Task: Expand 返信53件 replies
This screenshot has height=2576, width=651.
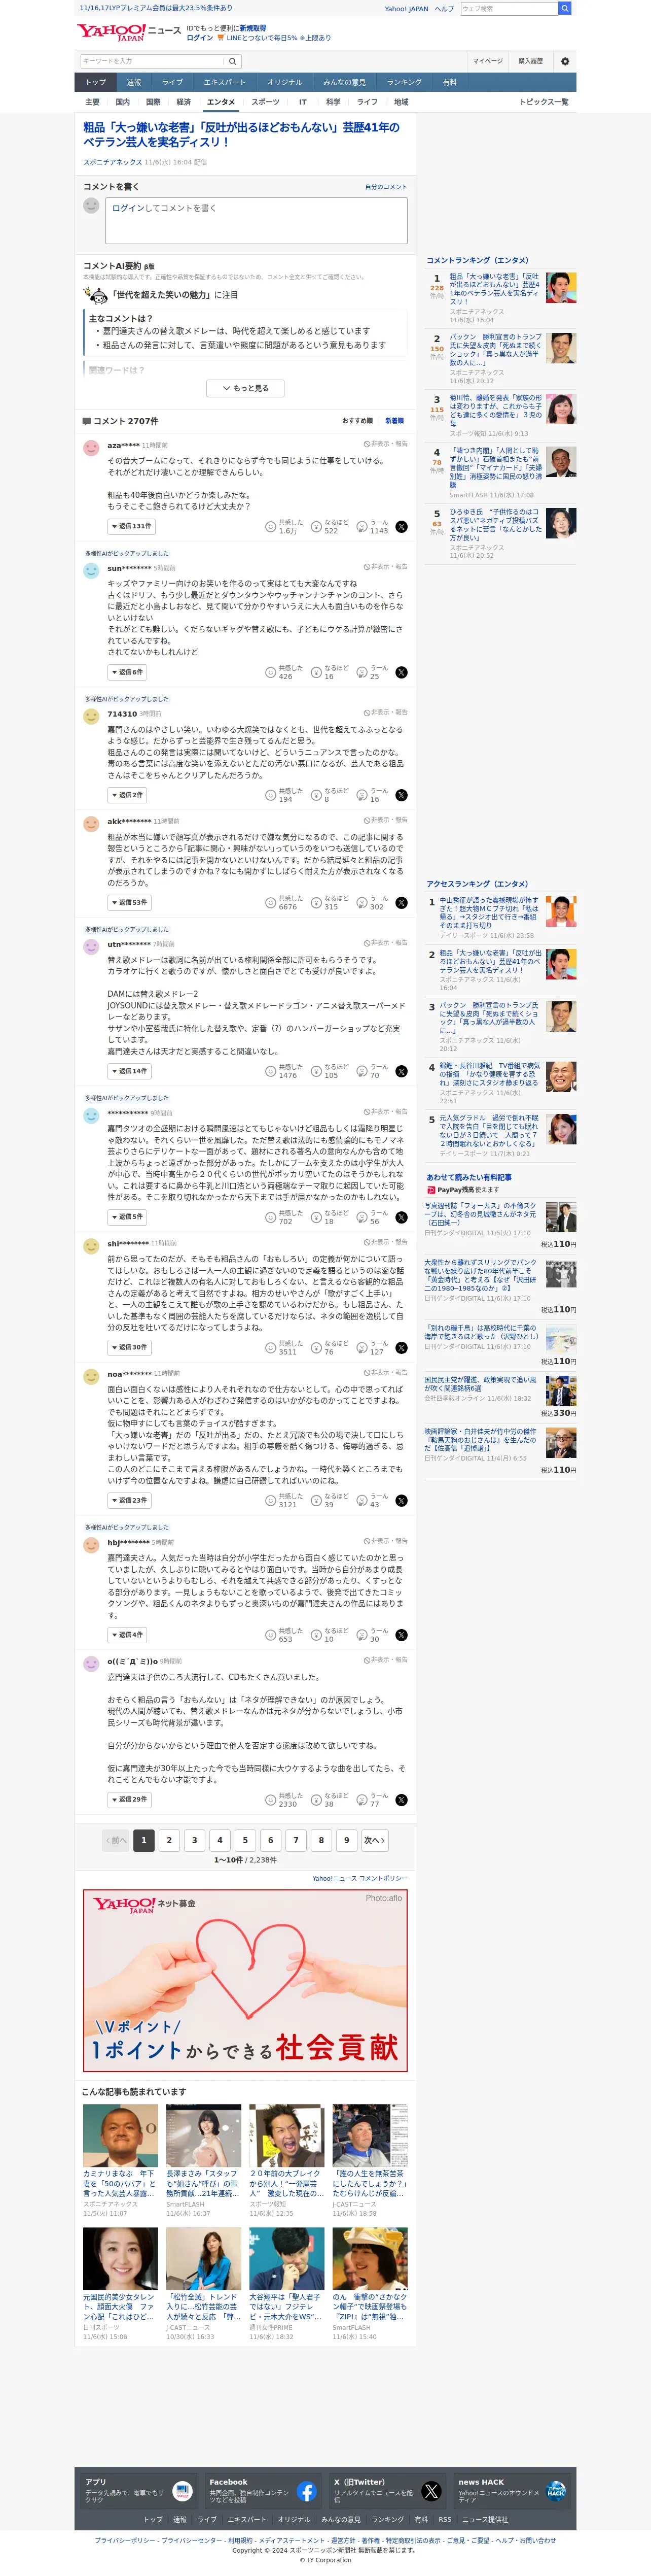Action: [130, 902]
